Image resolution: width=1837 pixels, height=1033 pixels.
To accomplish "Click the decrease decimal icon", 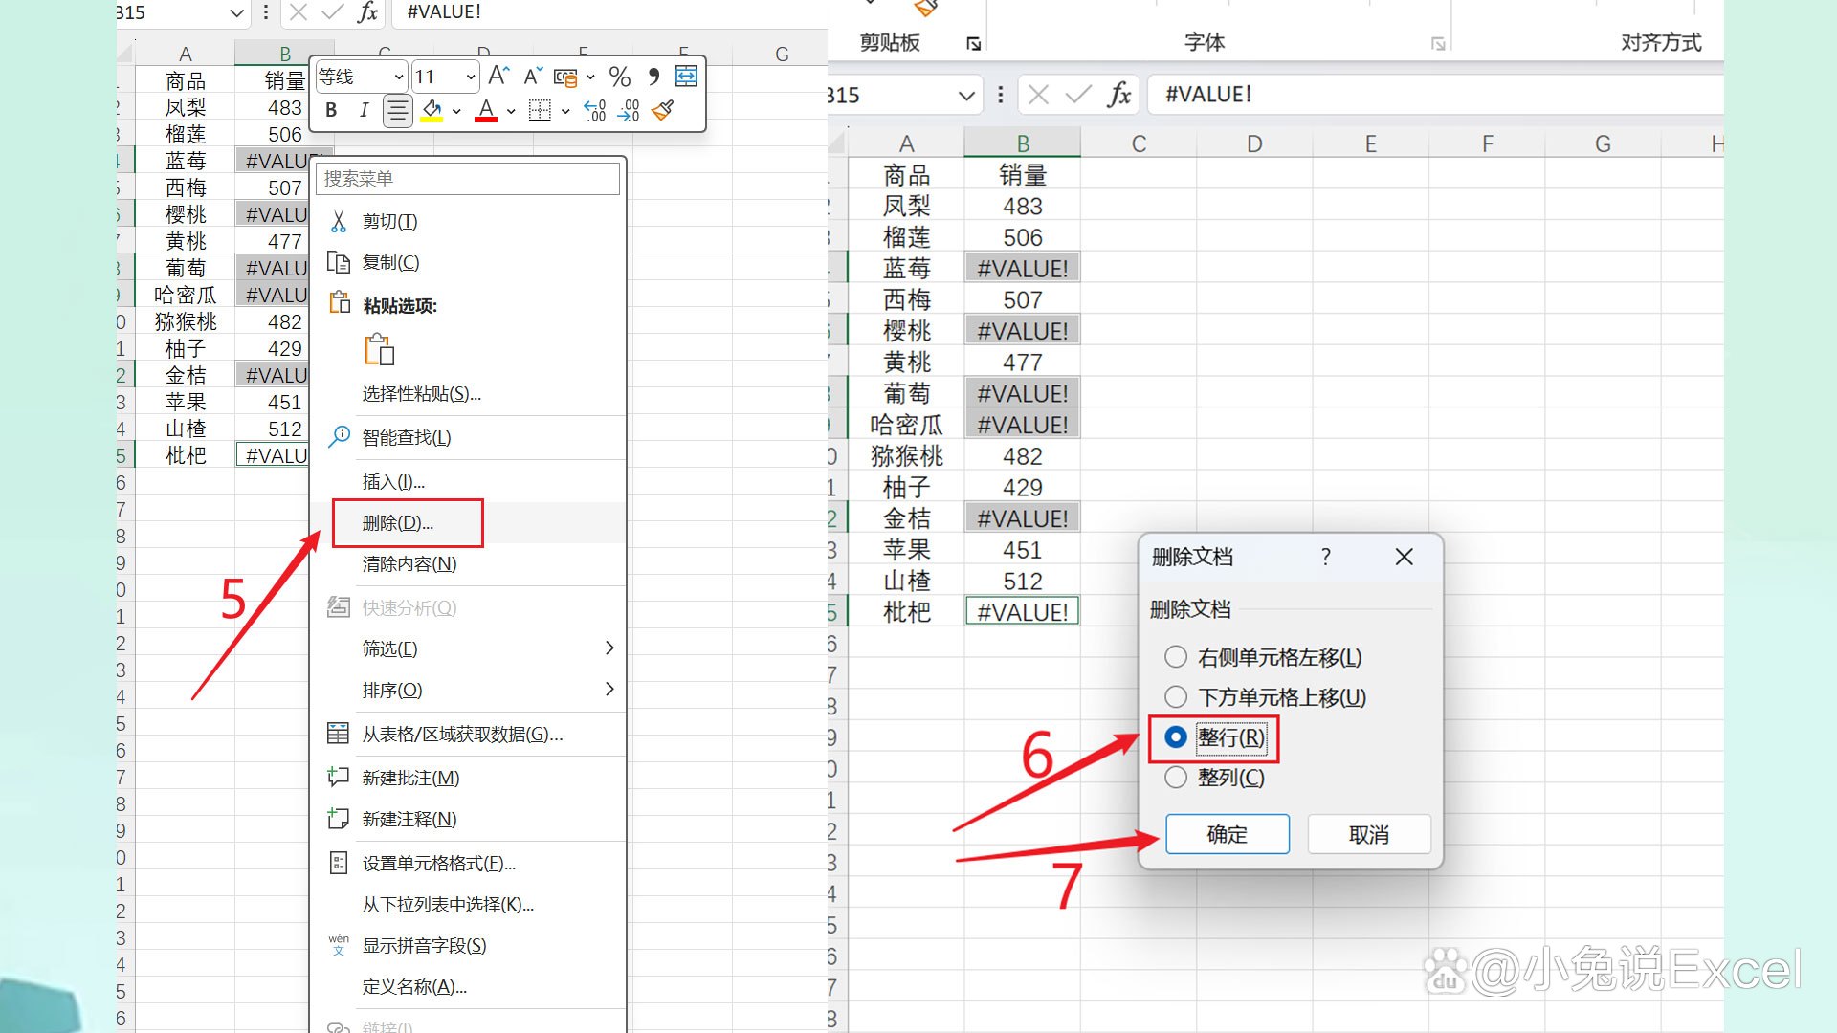I will (x=629, y=111).
